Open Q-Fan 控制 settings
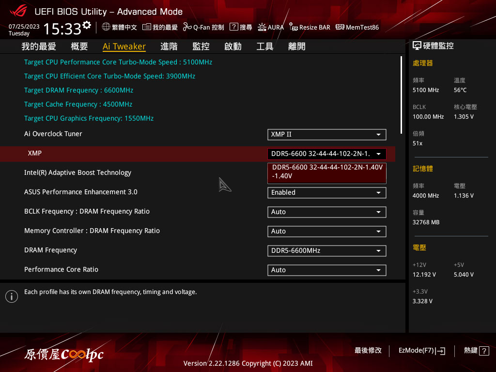496x372 pixels. click(x=203, y=27)
